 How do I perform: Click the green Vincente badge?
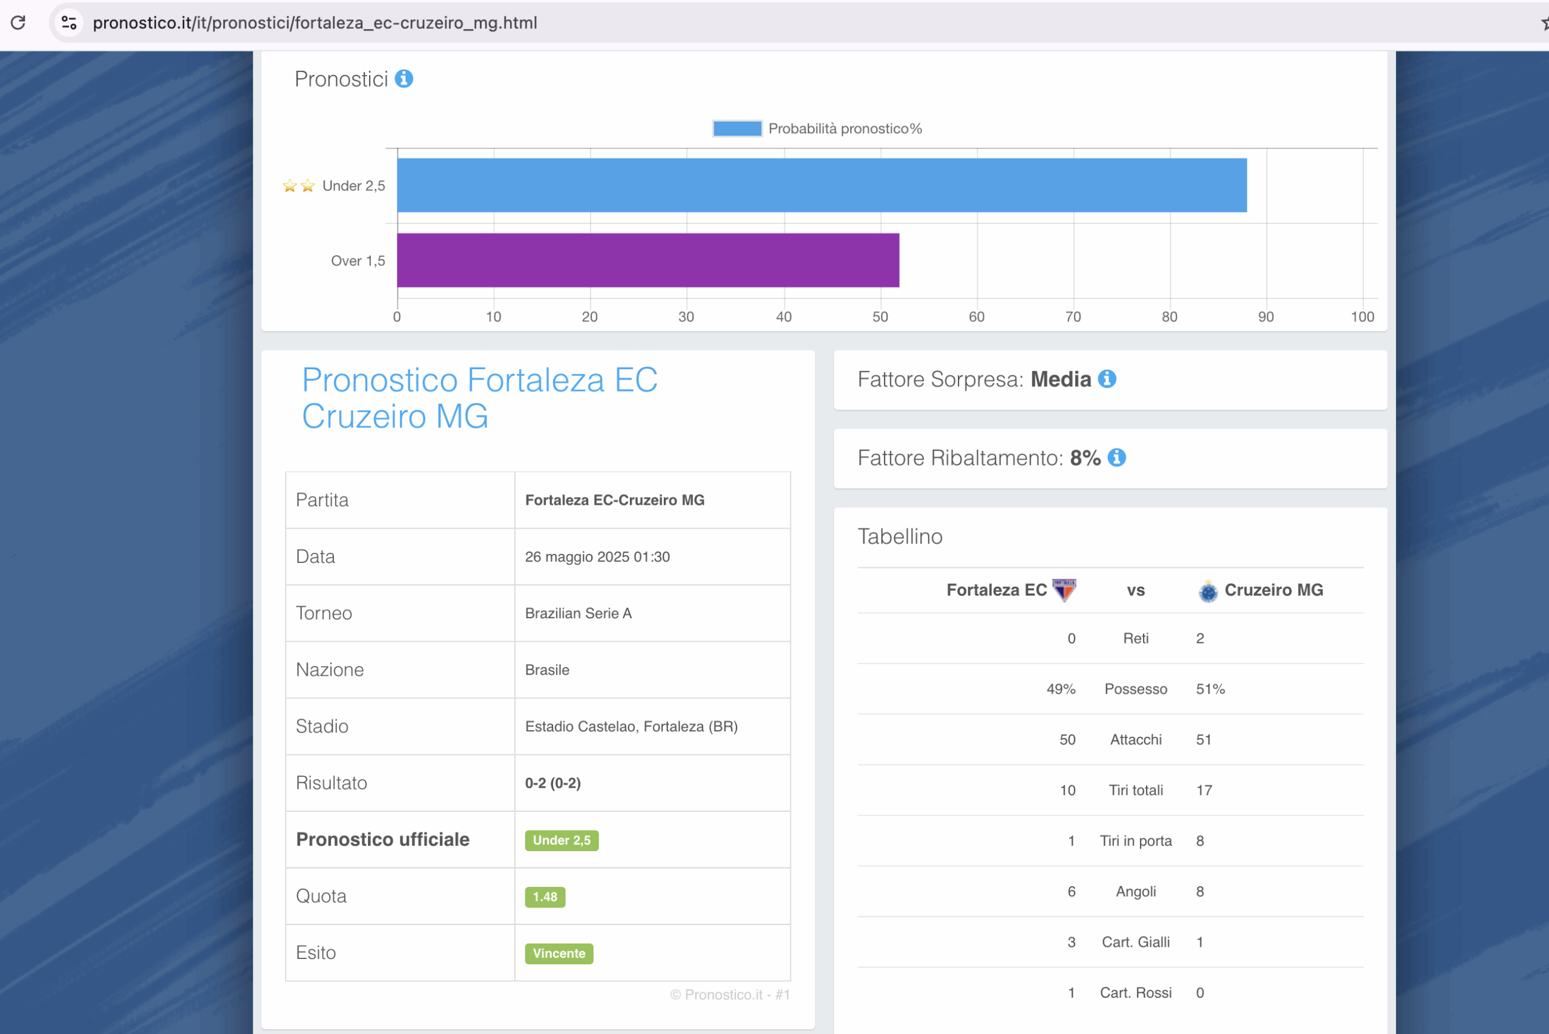pos(559,953)
